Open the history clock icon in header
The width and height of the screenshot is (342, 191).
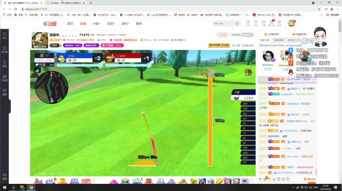248,23
